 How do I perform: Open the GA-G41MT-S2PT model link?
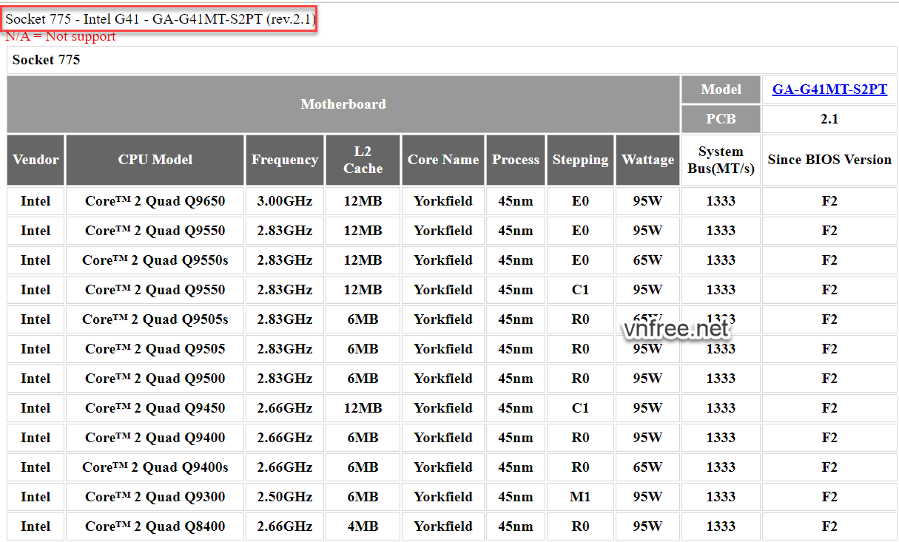[x=829, y=89]
